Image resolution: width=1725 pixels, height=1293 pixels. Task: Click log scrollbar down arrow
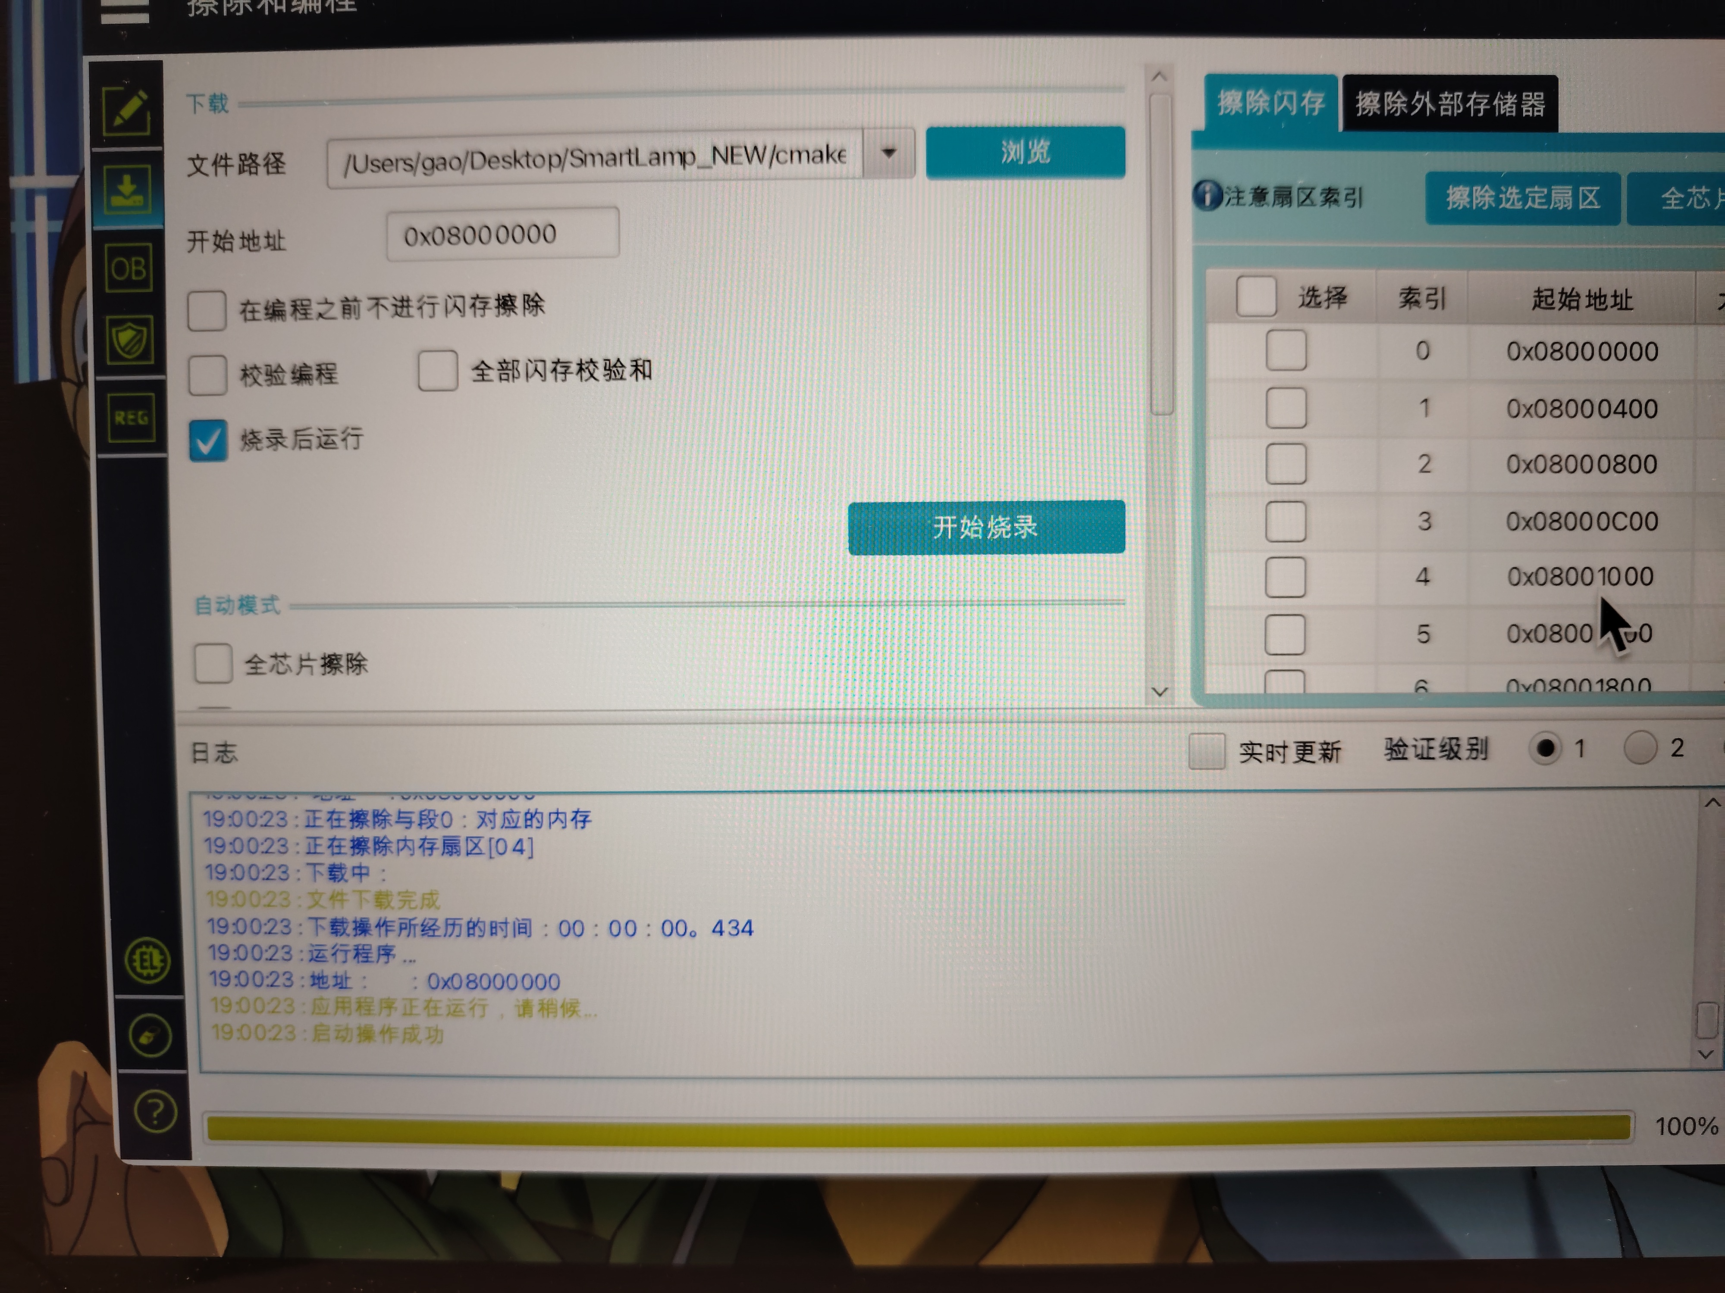[1706, 1055]
